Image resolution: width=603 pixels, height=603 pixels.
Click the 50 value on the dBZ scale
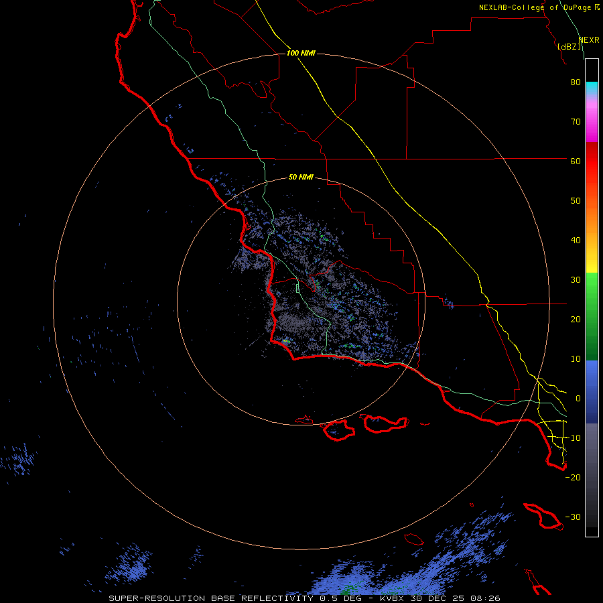tap(576, 201)
